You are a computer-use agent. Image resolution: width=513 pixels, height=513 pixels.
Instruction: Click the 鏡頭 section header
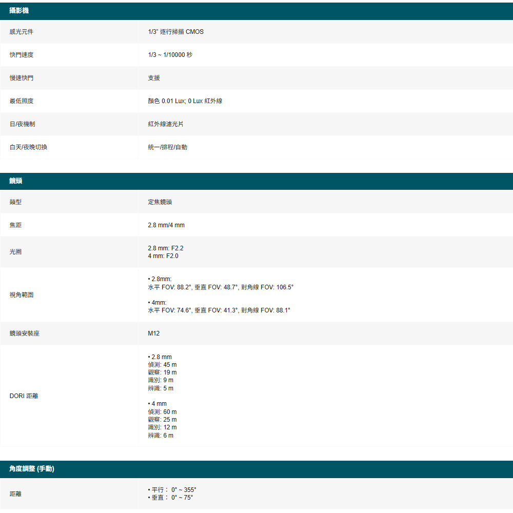tap(16, 181)
